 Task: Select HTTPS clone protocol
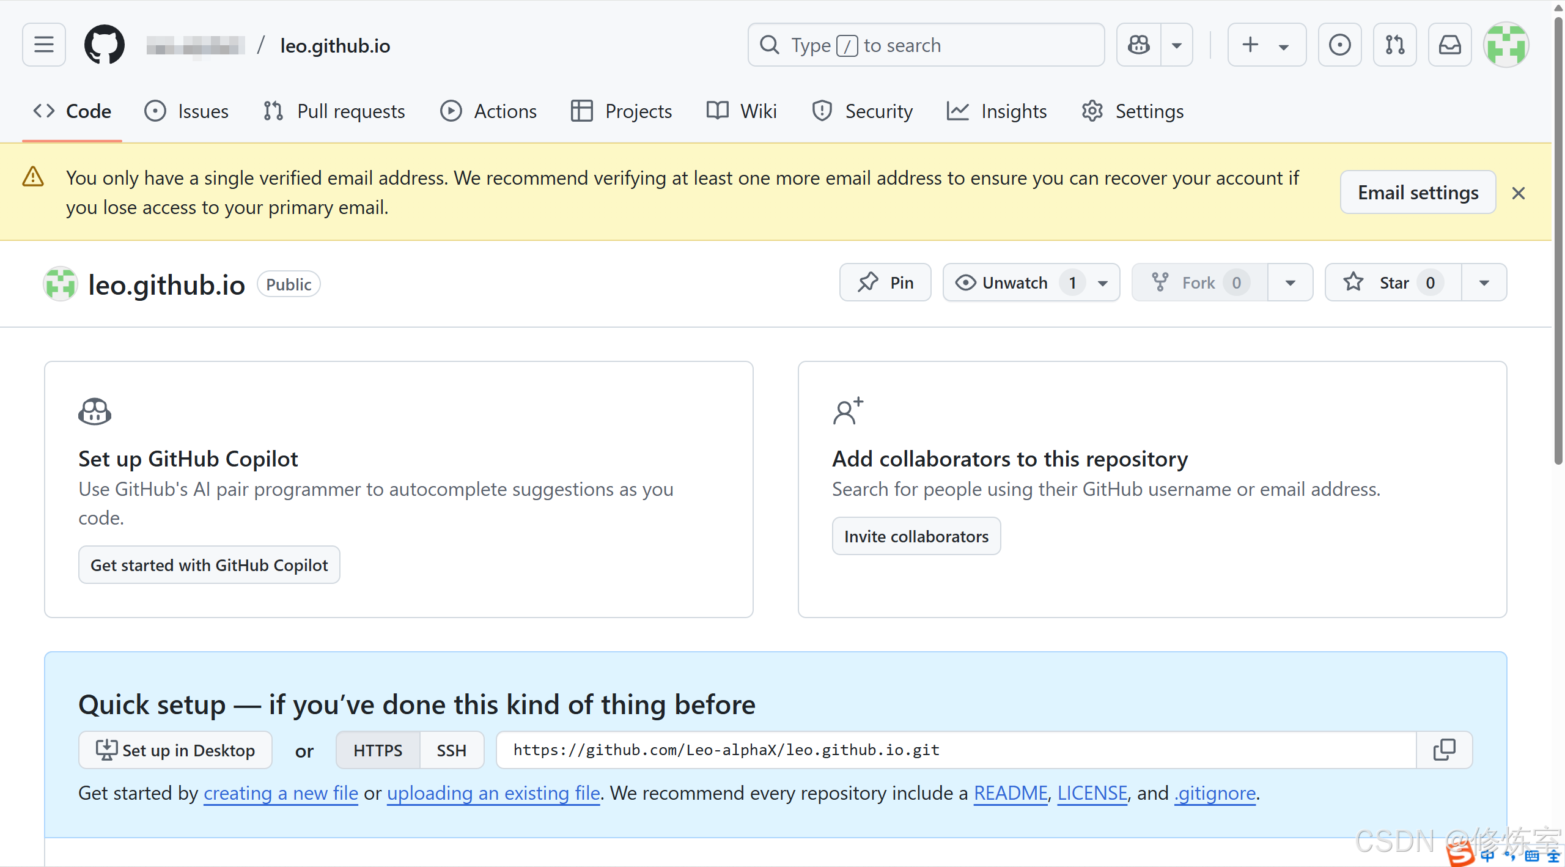point(378,750)
